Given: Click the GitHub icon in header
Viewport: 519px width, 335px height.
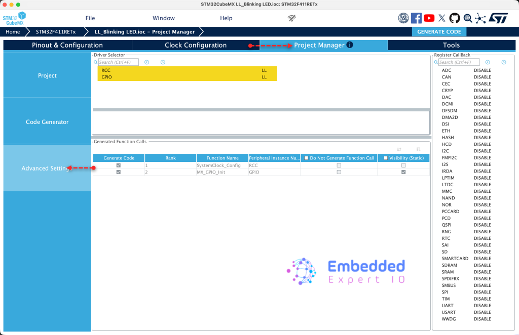Looking at the screenshot, I should click(455, 18).
